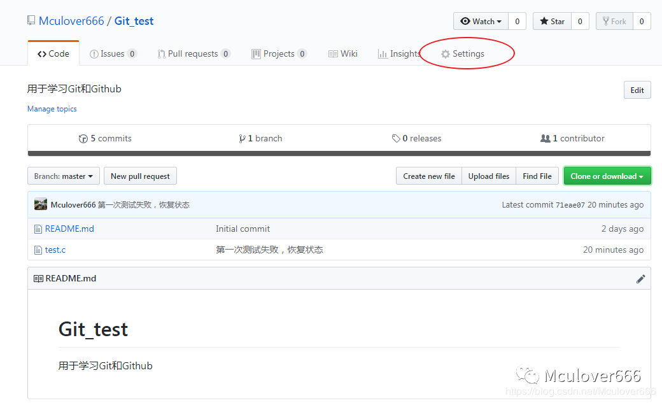Star the Git_test repository

point(553,21)
